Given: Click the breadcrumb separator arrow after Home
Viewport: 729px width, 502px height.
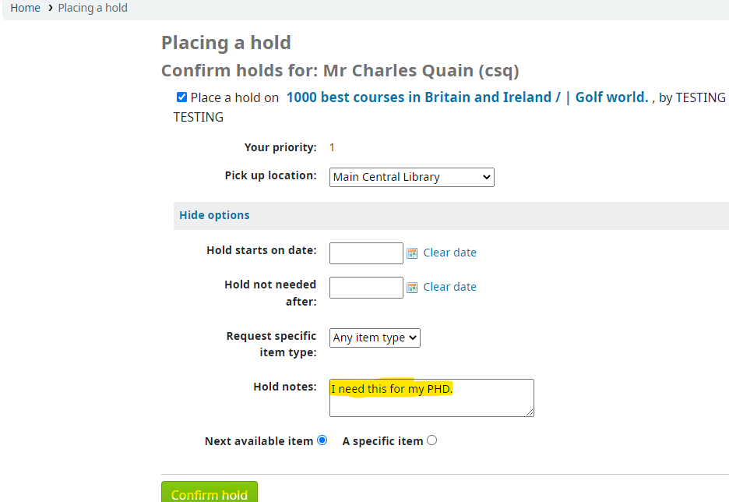Looking at the screenshot, I should click(49, 8).
